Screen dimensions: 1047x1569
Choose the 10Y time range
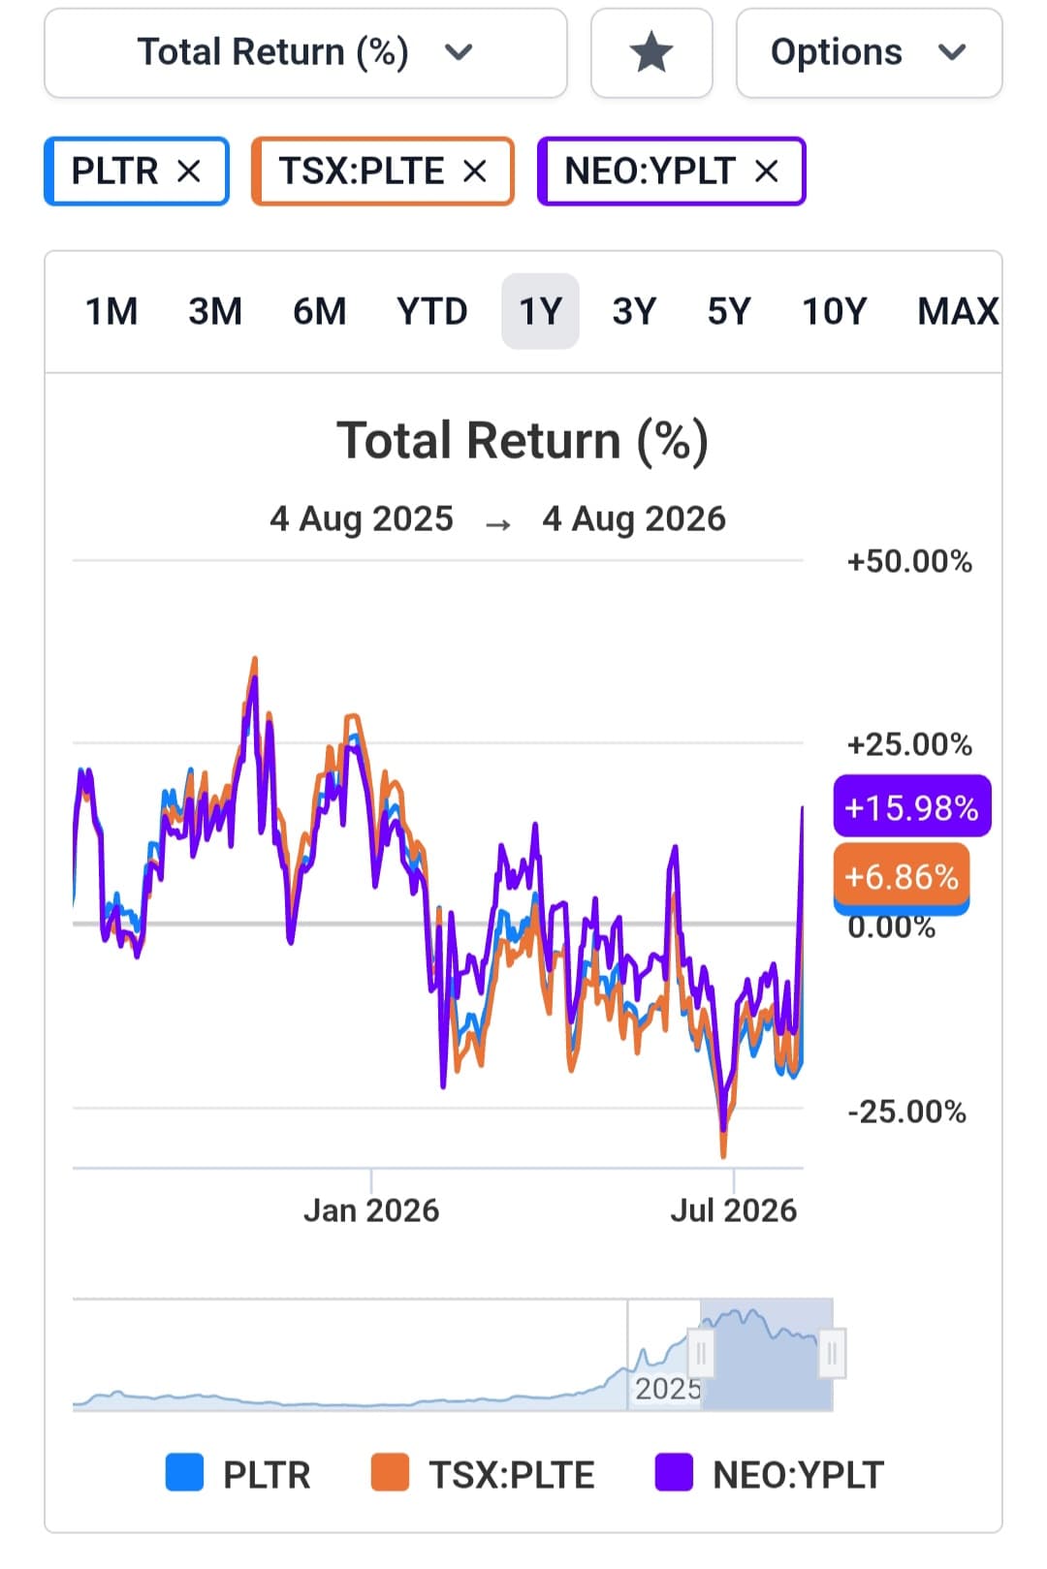coord(834,311)
